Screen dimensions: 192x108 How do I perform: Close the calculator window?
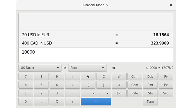(x=171, y=5)
